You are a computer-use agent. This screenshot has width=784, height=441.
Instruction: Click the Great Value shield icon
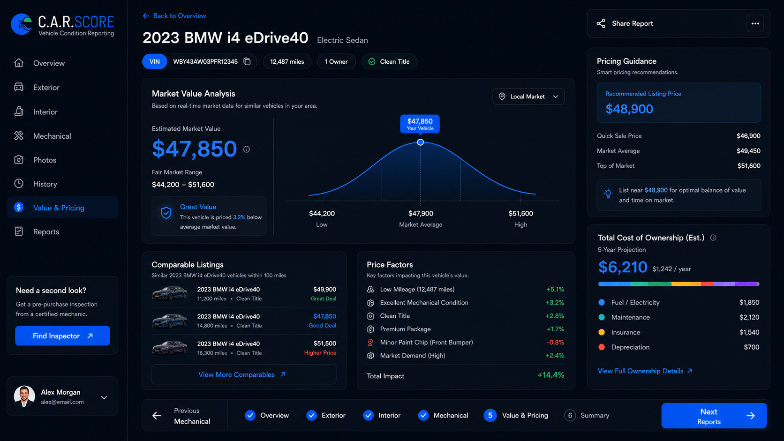tap(166, 213)
